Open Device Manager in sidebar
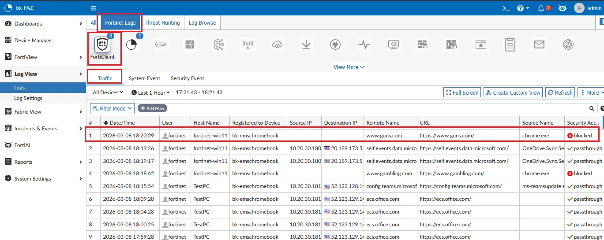 [x=43, y=41]
